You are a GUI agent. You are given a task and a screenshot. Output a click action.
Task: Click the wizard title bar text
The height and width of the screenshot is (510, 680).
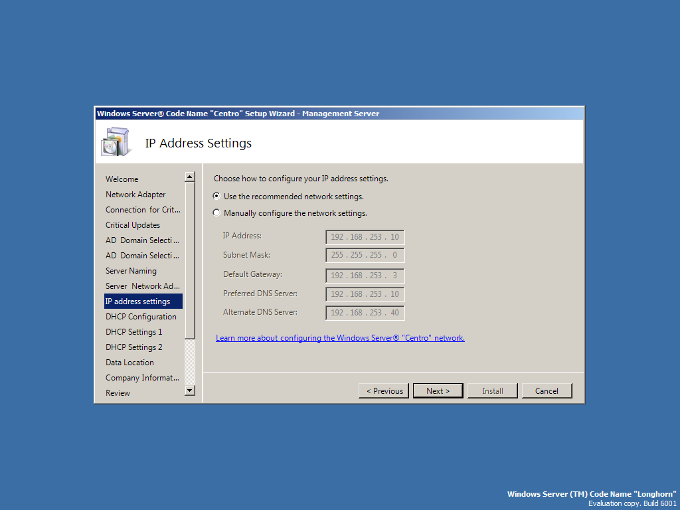[x=238, y=114]
